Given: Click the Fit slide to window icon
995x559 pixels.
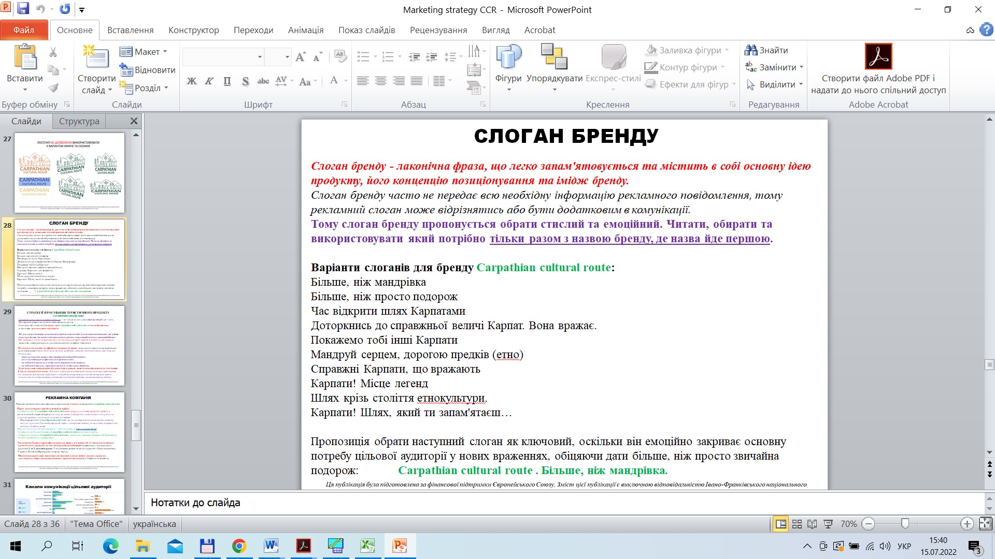Looking at the screenshot, I should click(x=985, y=524).
